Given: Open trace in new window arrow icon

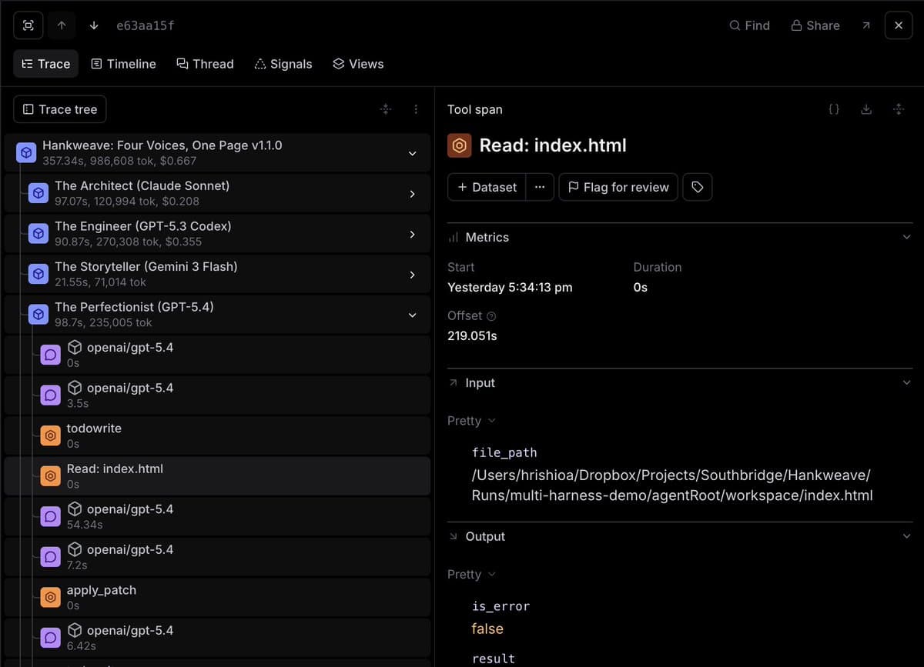Looking at the screenshot, I should 866,25.
